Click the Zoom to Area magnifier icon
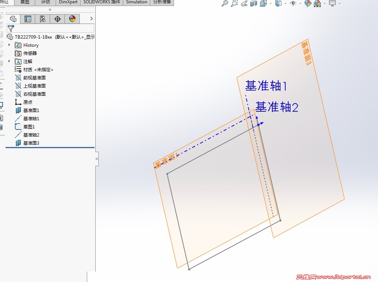The width and height of the screenshot is (378, 282). click(234, 3)
